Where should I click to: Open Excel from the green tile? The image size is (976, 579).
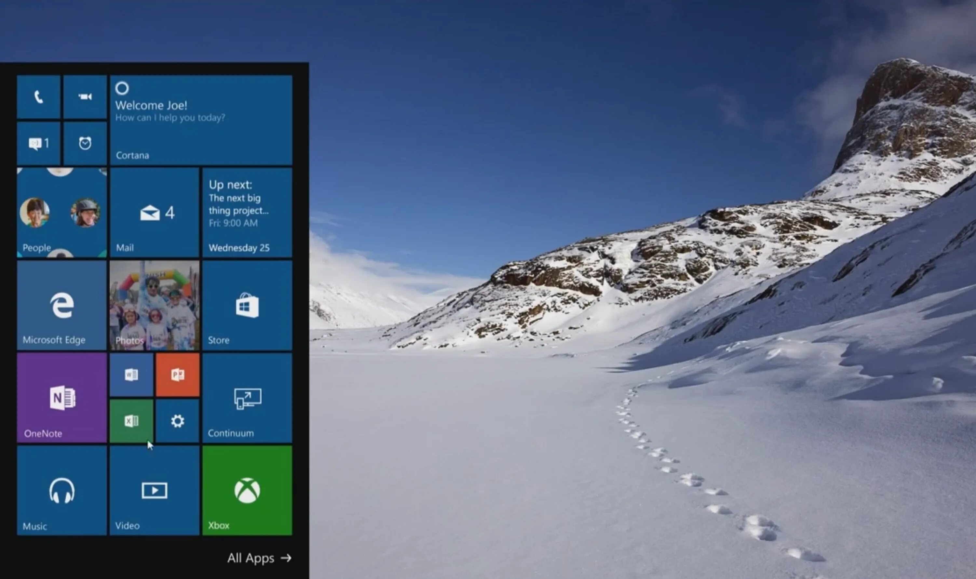tap(131, 421)
